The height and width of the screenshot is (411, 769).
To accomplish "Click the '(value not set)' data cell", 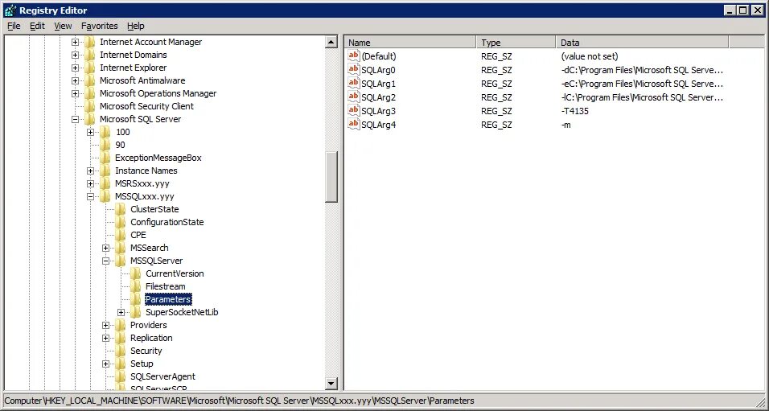I will coord(590,56).
